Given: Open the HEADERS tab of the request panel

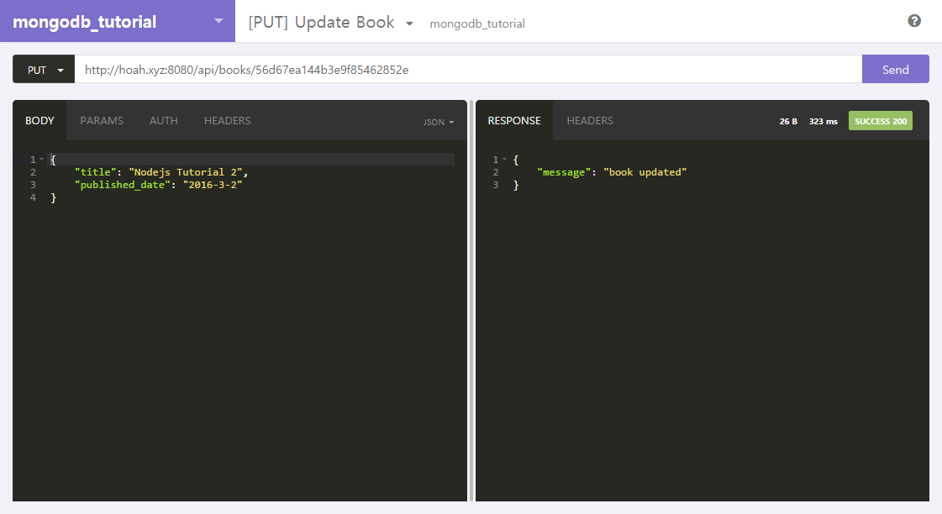Looking at the screenshot, I should (227, 120).
